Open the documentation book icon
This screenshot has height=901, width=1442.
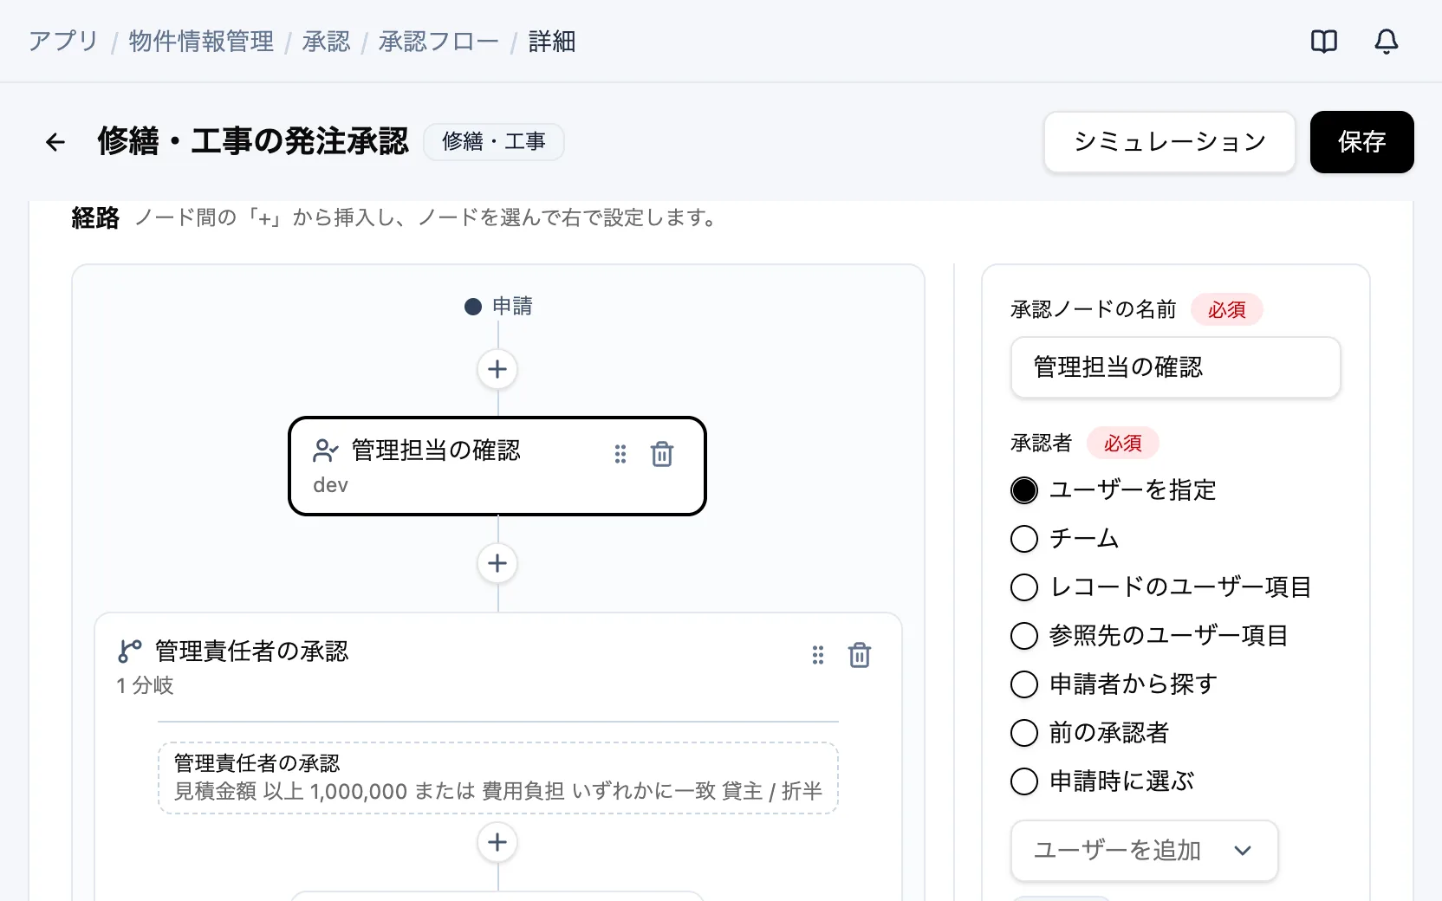click(1324, 41)
